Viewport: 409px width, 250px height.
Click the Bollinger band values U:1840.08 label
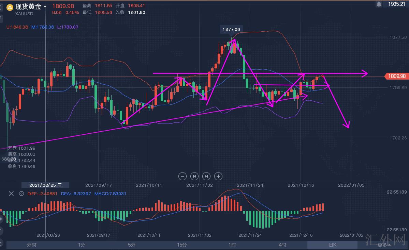(x=17, y=27)
